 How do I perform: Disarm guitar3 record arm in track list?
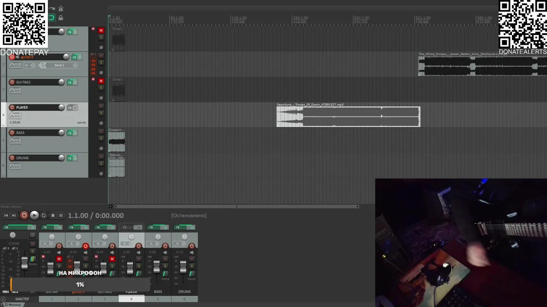point(12,57)
